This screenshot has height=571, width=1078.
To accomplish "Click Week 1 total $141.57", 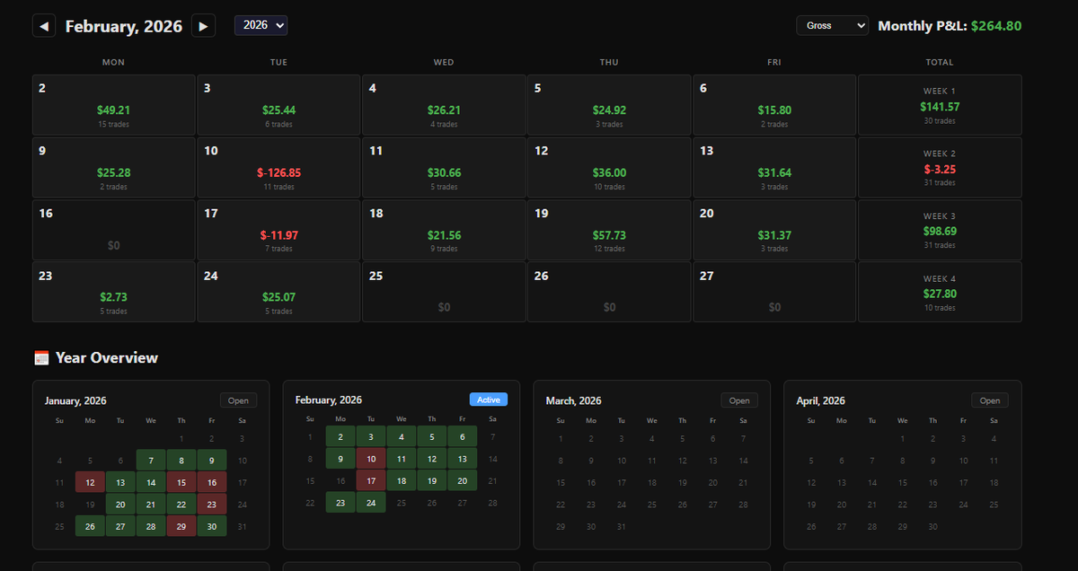I will (940, 105).
